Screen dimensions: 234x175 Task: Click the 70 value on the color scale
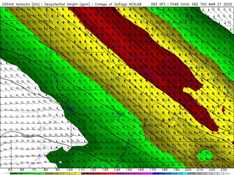pyautogui.click(x=34, y=170)
